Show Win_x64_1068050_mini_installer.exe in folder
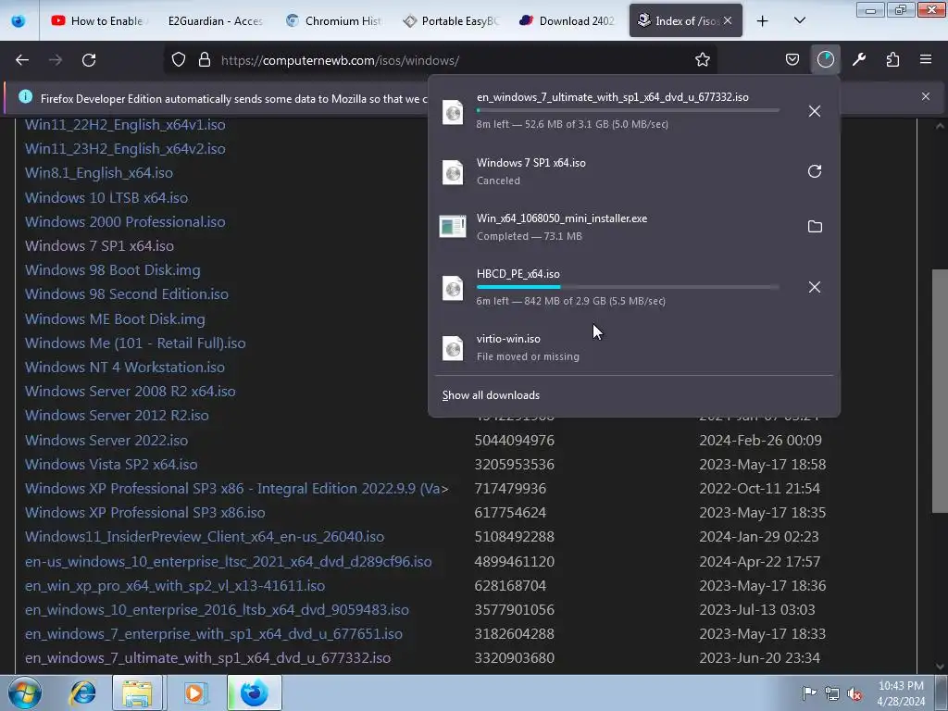Image resolution: width=948 pixels, height=711 pixels. tap(815, 227)
